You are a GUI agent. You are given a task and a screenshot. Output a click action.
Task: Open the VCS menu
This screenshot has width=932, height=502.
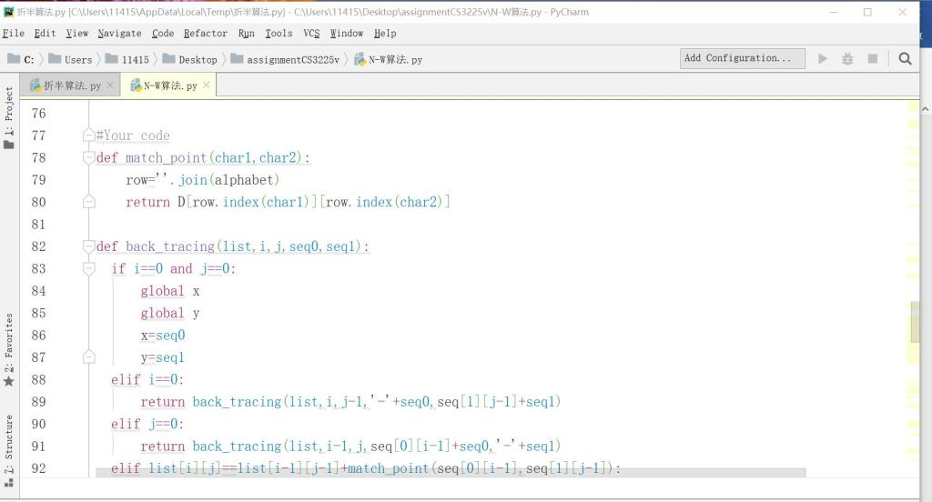[311, 34]
